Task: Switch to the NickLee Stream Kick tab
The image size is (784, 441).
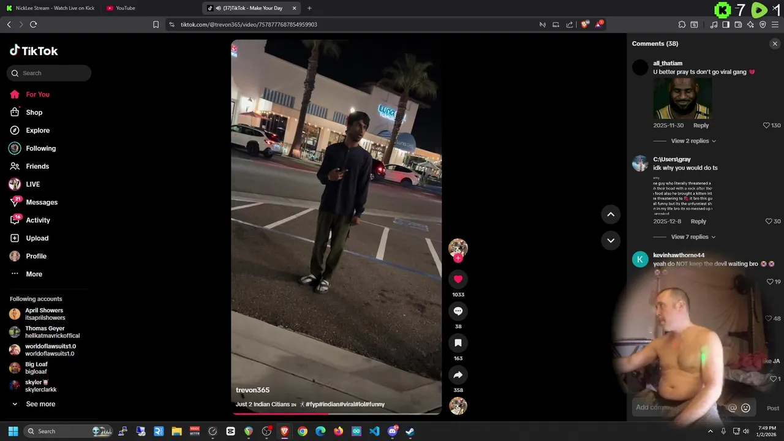Action: tap(51, 8)
